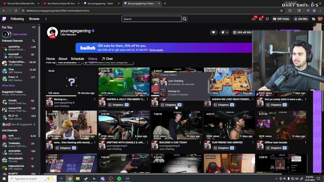This screenshot has height=182, width=324.
Task: Switch to the Schedule channel tab
Action: [77, 59]
